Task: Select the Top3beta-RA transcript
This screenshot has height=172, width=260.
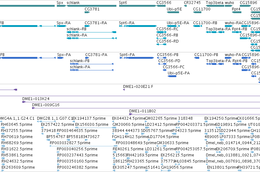Action: (215, 32)
